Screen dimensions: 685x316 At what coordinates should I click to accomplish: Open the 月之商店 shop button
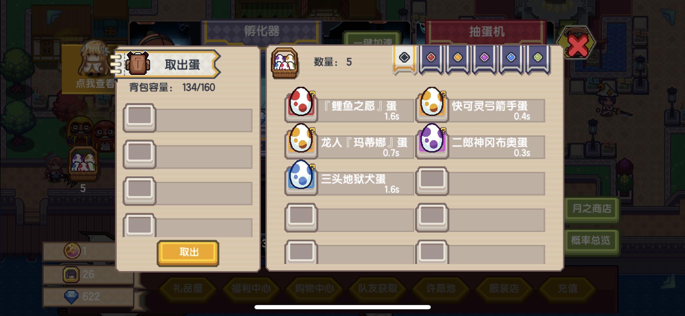(592, 209)
